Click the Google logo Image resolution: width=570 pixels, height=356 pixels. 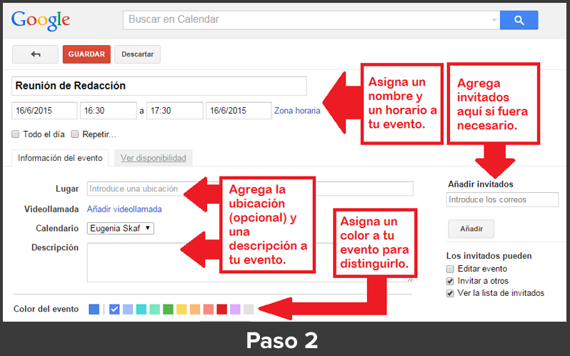point(41,20)
